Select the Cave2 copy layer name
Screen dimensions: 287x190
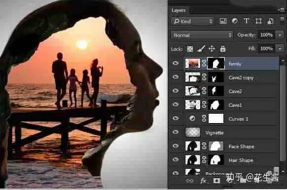click(241, 78)
